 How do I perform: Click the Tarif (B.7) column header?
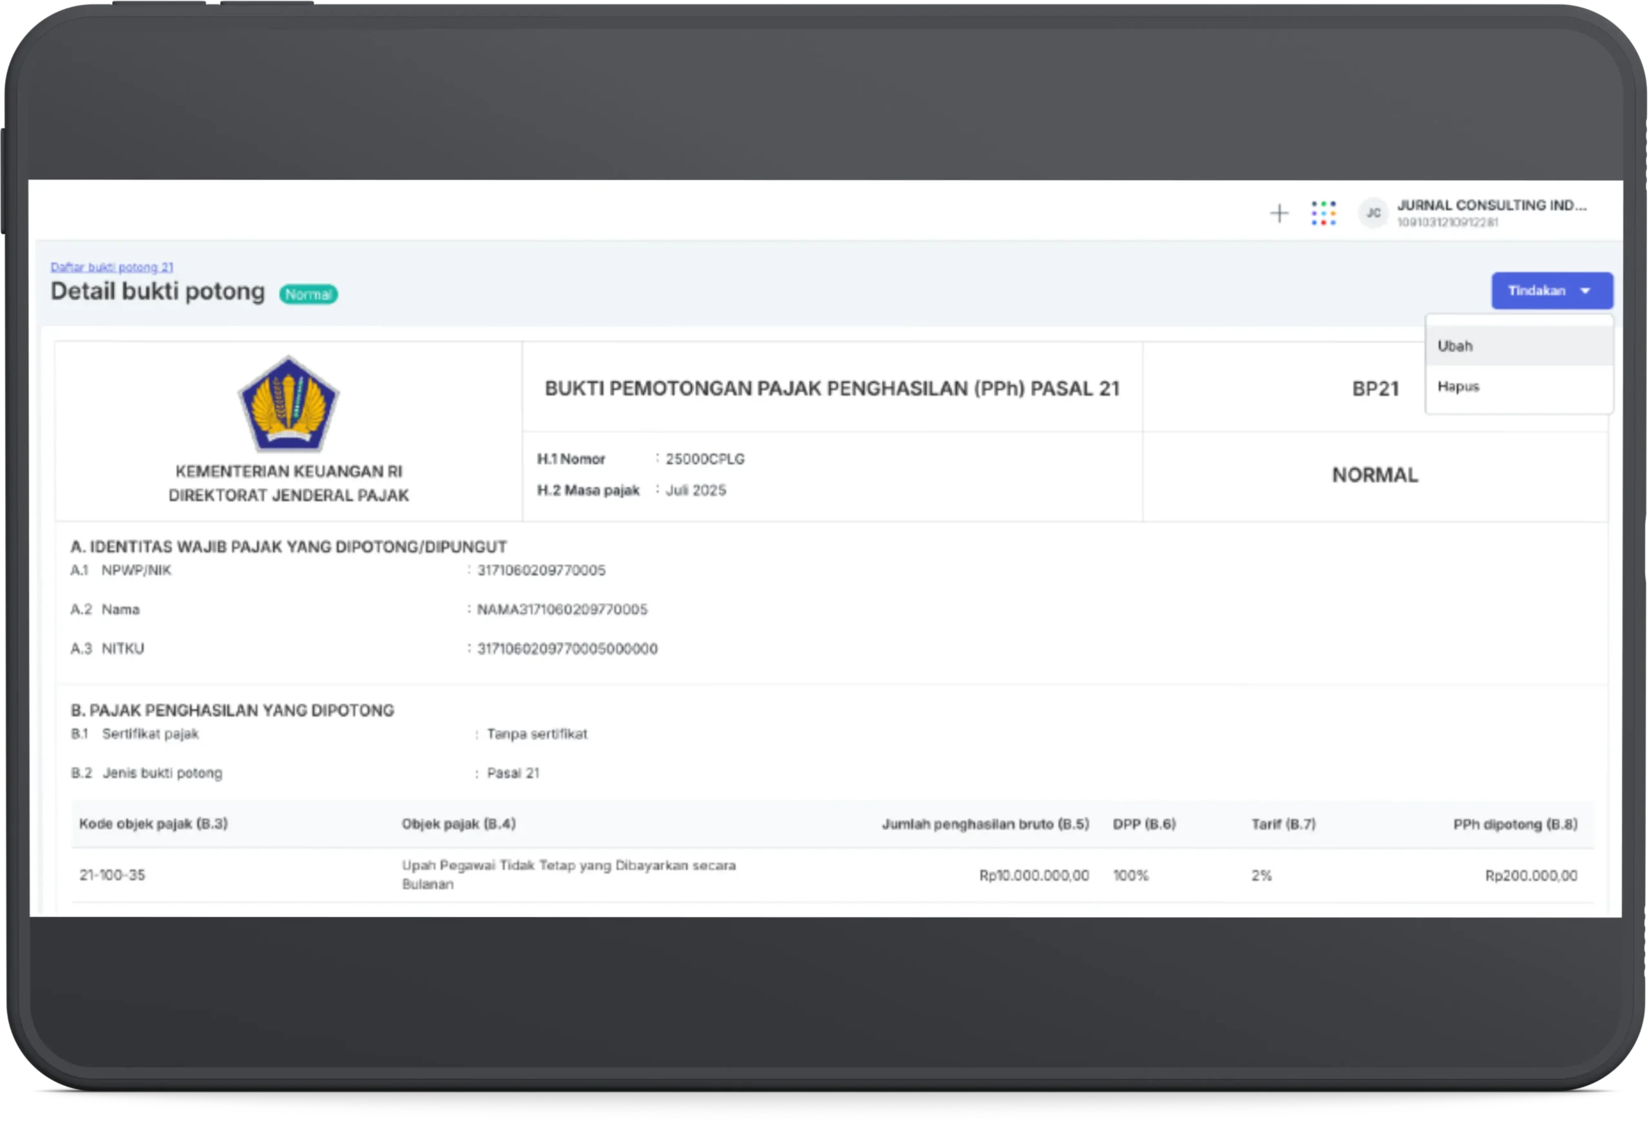tap(1283, 824)
